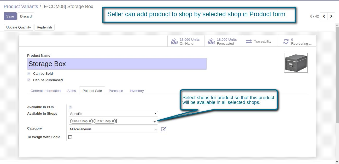
Task: Open the Category external link icon
Action: coord(163,129)
